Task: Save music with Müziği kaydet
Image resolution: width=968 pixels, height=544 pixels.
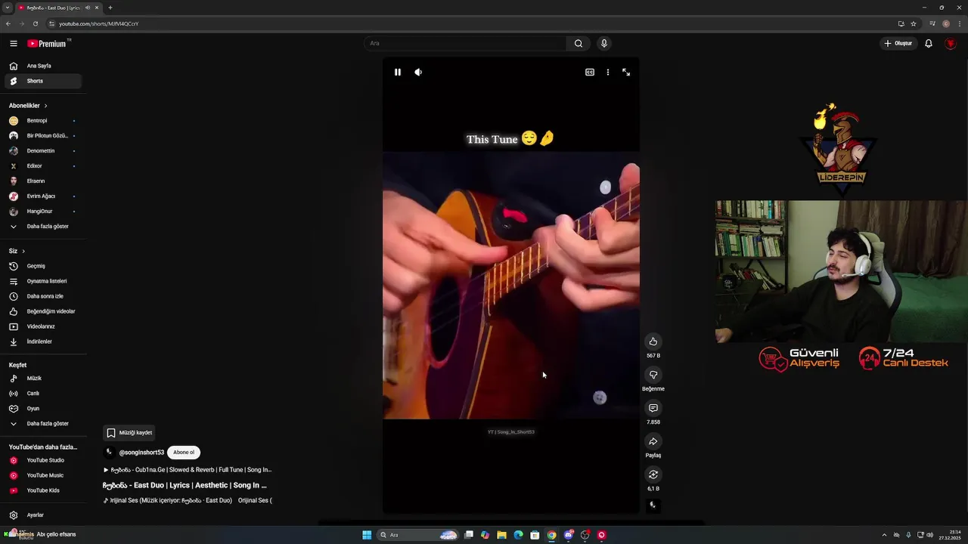Action: coord(129,433)
